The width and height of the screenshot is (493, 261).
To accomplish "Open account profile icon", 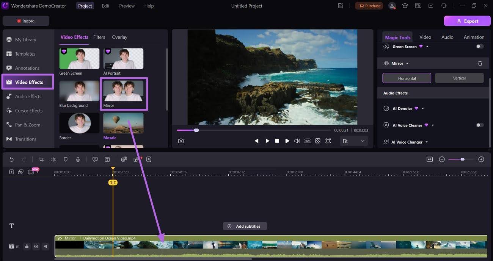I will (x=392, y=6).
